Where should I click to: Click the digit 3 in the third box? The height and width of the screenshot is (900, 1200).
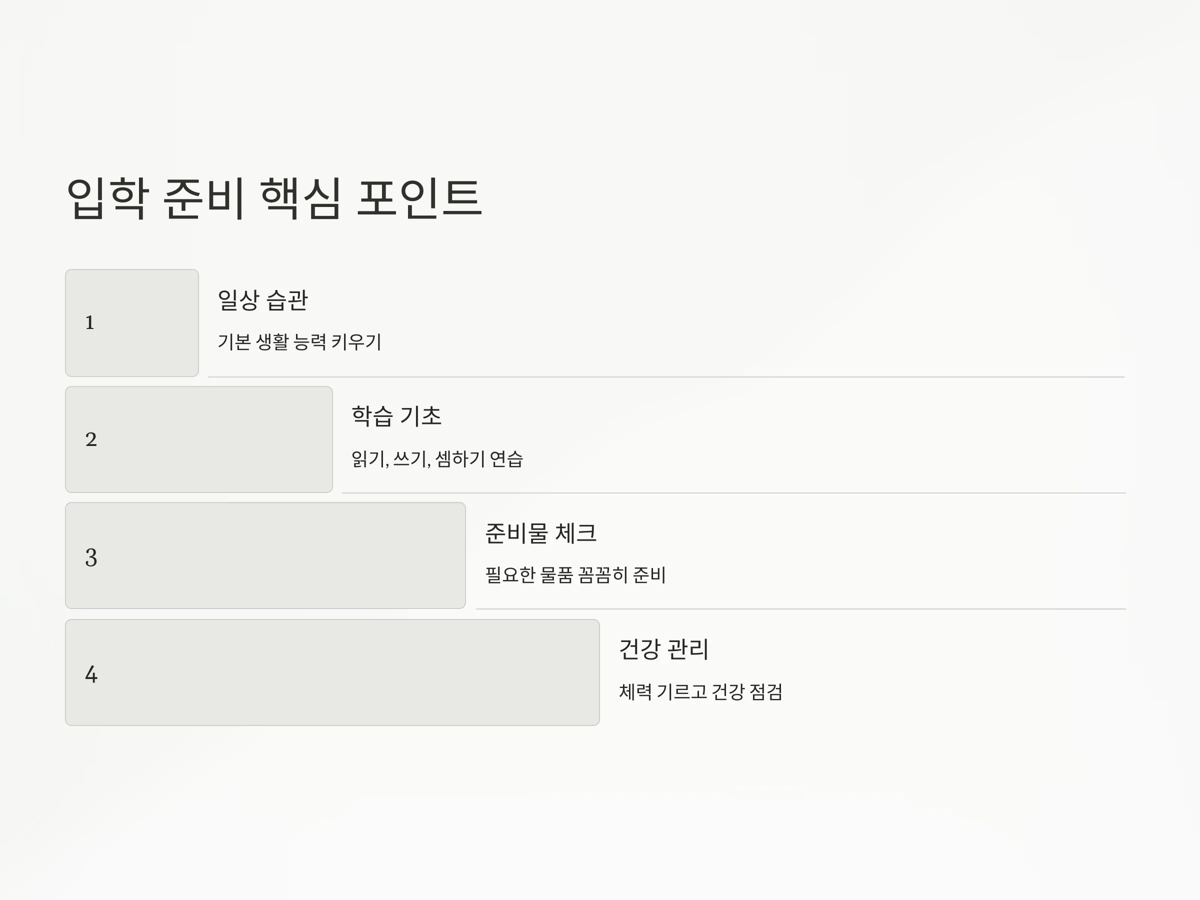91,557
